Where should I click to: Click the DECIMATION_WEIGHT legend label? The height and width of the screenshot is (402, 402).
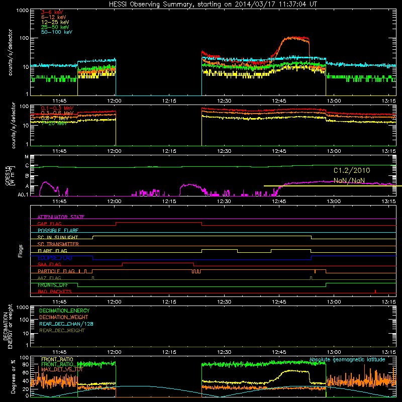click(64, 317)
